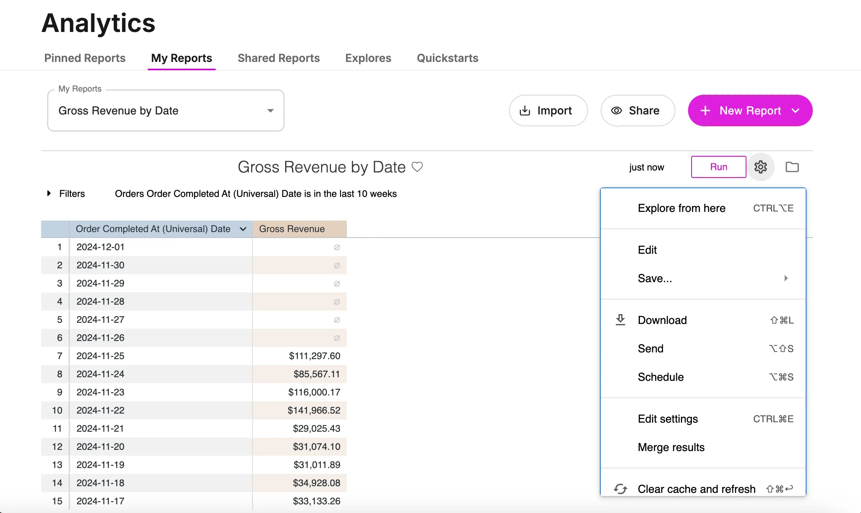Click the $111,297.60 revenue cell
861x513 pixels.
[x=300, y=356]
